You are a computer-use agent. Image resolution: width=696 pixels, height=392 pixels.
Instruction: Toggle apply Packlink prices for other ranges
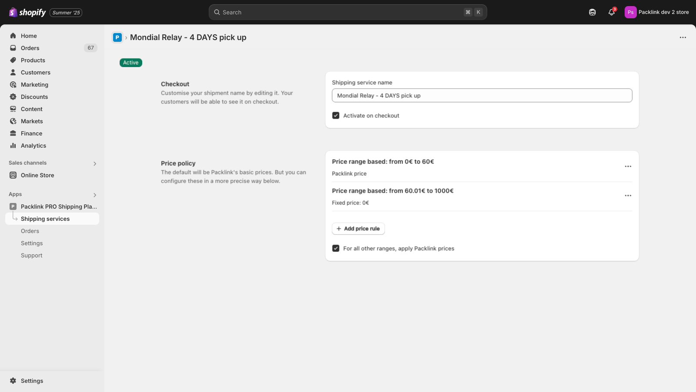336,248
